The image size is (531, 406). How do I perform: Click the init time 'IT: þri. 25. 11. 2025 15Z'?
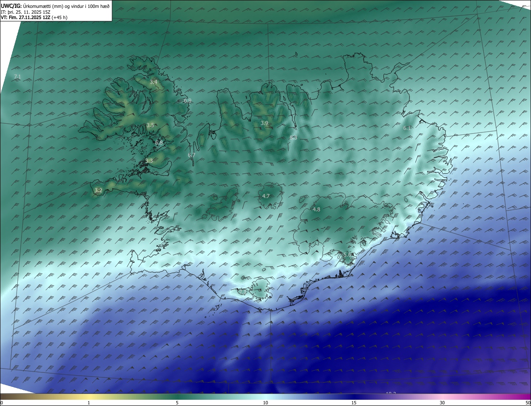pyautogui.click(x=26, y=12)
